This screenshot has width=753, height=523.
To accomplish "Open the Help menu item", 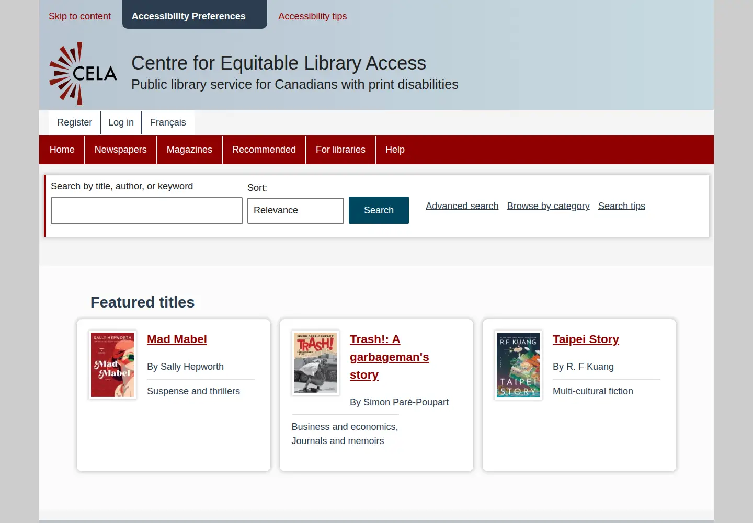I will (x=395, y=150).
